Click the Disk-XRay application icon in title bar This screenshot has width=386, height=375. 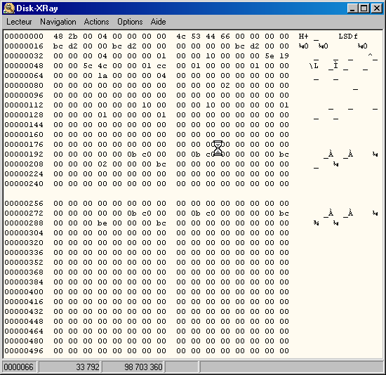[x=9, y=8]
